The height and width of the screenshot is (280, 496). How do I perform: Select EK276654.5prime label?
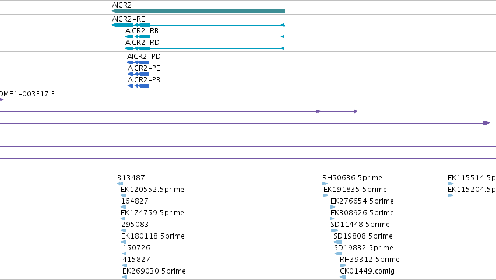[362, 201]
